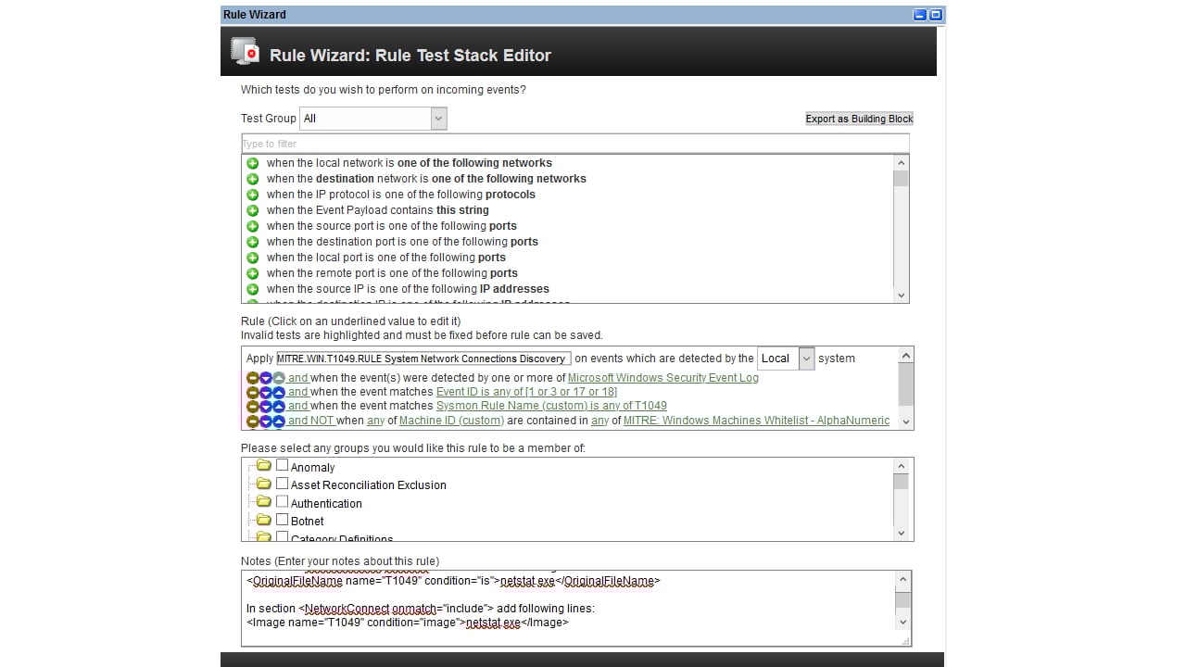Viewport: 1186px width, 667px height.
Task: Add the 'destination port' test with its green plus
Action: click(253, 241)
